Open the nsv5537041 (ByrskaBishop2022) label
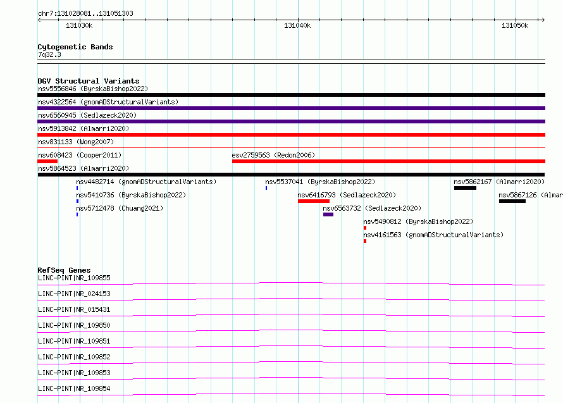The image size is (563, 403). click(320, 182)
